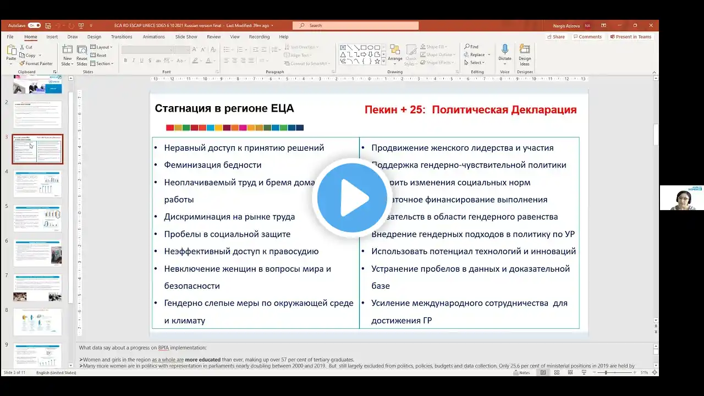Select slide 4 thumbnail in the slide panel
The width and height of the screenshot is (704, 396).
point(38,184)
